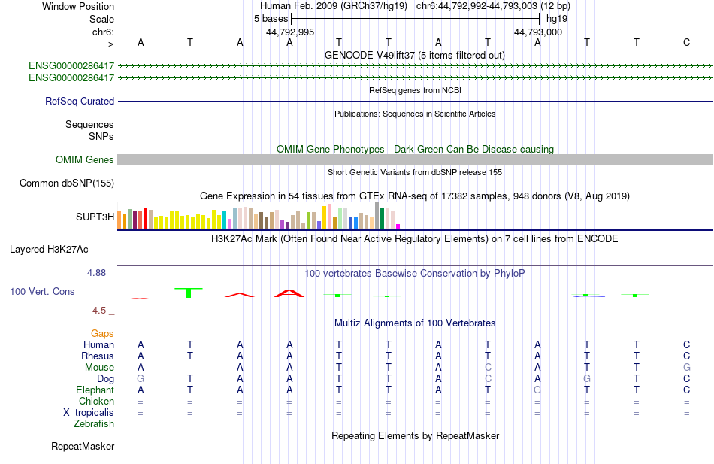
Task: Click the gray C in the Mouse row
Action: pos(488,368)
